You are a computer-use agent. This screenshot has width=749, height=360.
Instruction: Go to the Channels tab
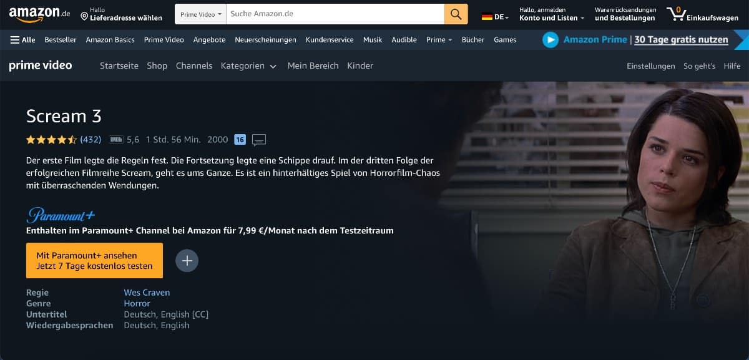pyautogui.click(x=194, y=66)
